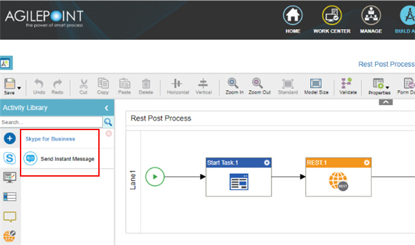Switch to Model Size view

point(316,86)
